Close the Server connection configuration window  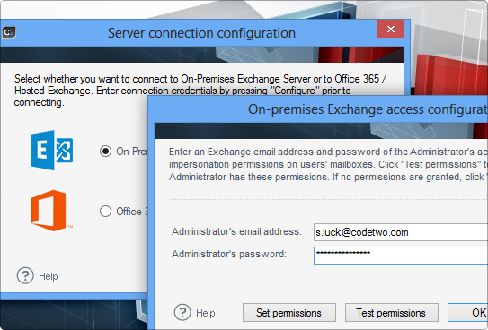coord(391,29)
